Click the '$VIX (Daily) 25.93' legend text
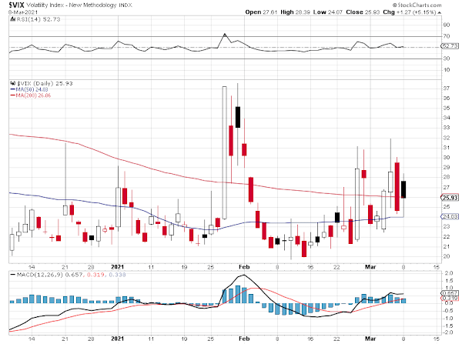The image size is (462, 344). [x=45, y=83]
